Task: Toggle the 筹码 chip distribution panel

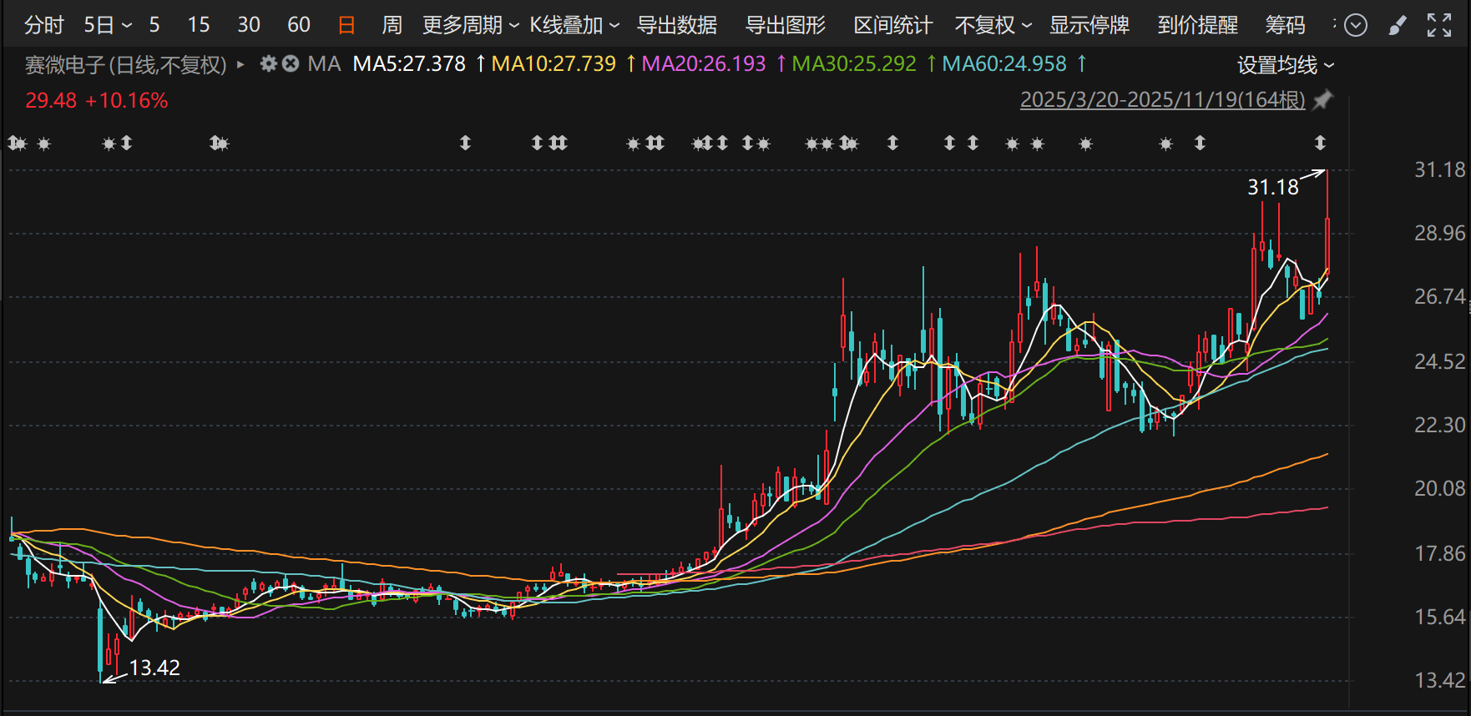Action: pyautogui.click(x=1284, y=26)
